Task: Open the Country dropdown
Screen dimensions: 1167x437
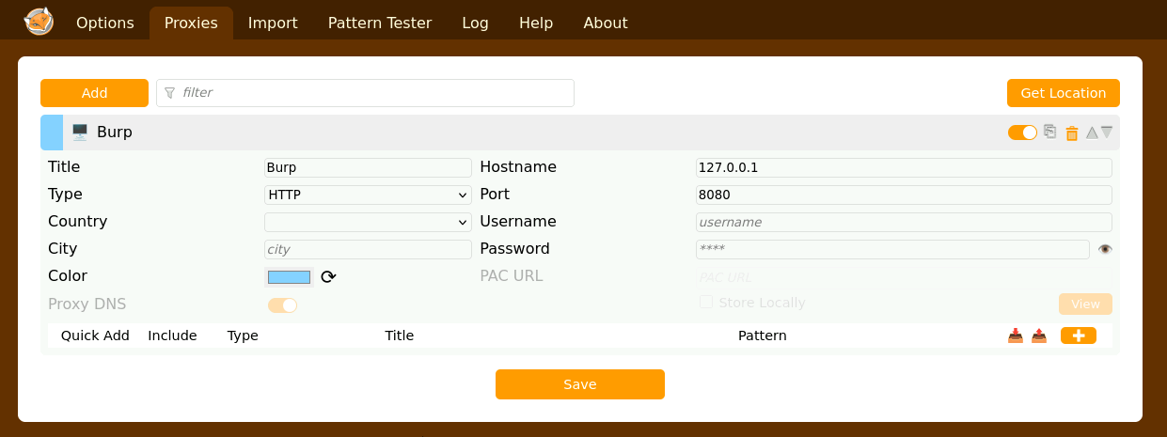Action: click(368, 222)
